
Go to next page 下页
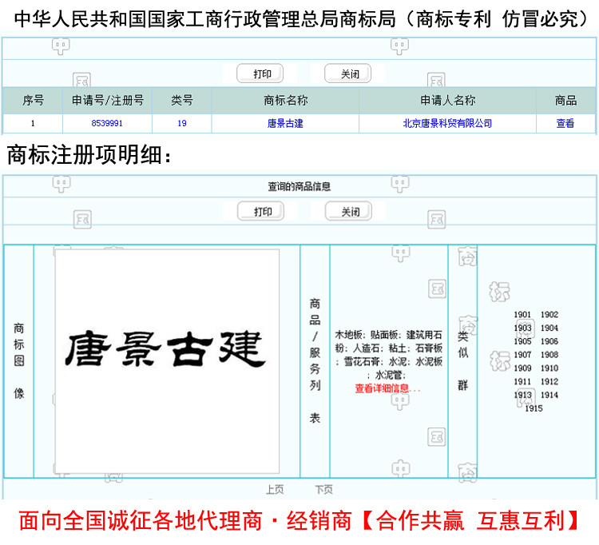[323, 489]
